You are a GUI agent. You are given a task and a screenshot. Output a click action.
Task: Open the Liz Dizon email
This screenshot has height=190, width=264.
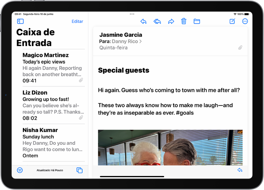54,105
